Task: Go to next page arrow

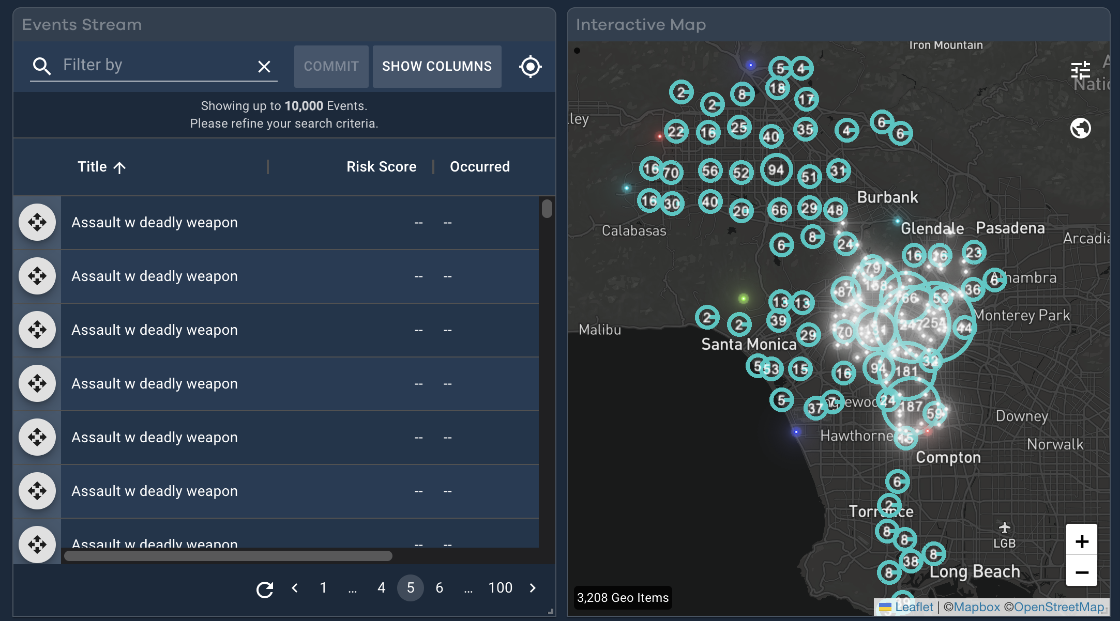Action: pyautogui.click(x=533, y=588)
